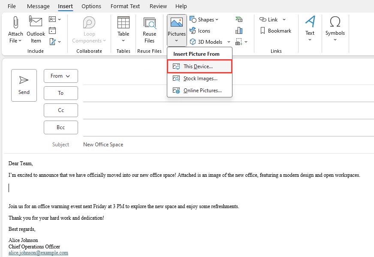Choose Stock Images menu option

(x=199, y=79)
